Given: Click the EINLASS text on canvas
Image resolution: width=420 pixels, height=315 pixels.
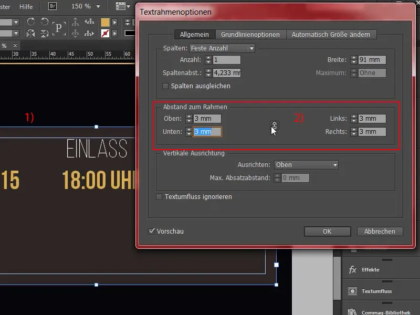Looking at the screenshot, I should coord(97,149).
